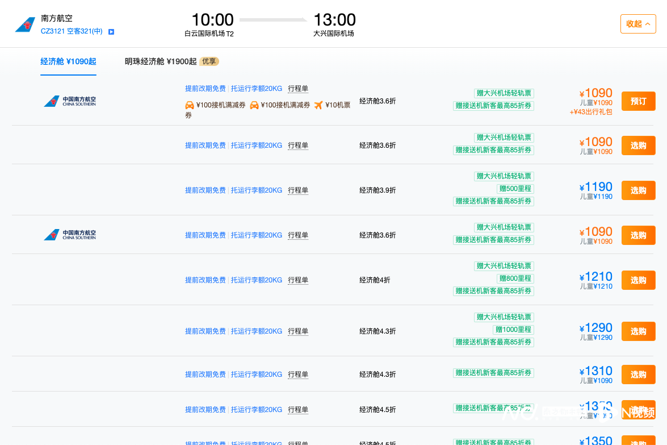Click the airplane icon for ¥10机票券

pos(318,105)
